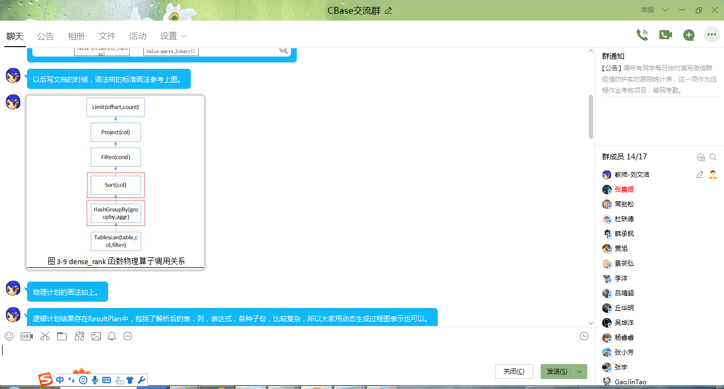The image size is (724, 389).
Task: Click the send file folder icon
Action: (x=62, y=336)
